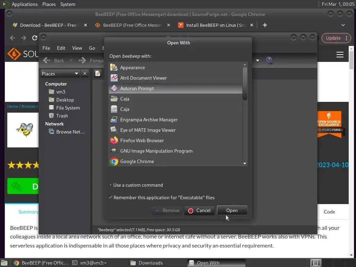
Task: Click the Open With list scrollbar thumb
Action: tap(244, 83)
